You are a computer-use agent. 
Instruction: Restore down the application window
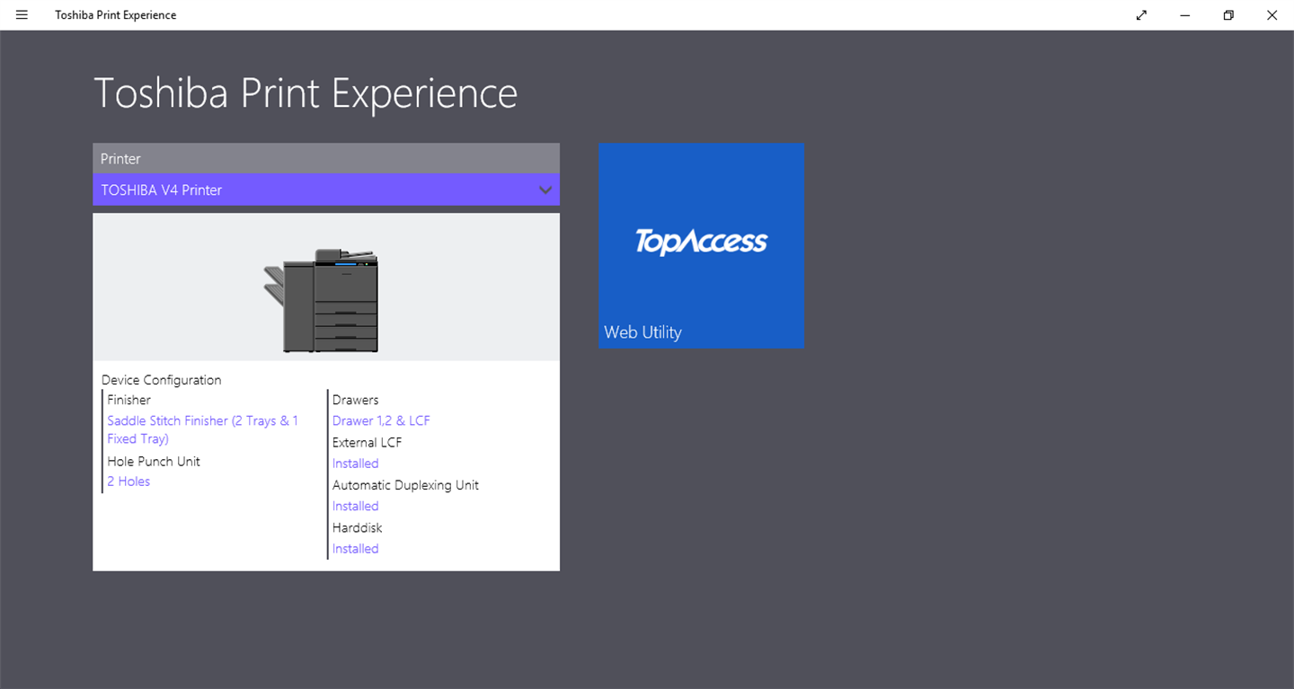pos(1228,15)
